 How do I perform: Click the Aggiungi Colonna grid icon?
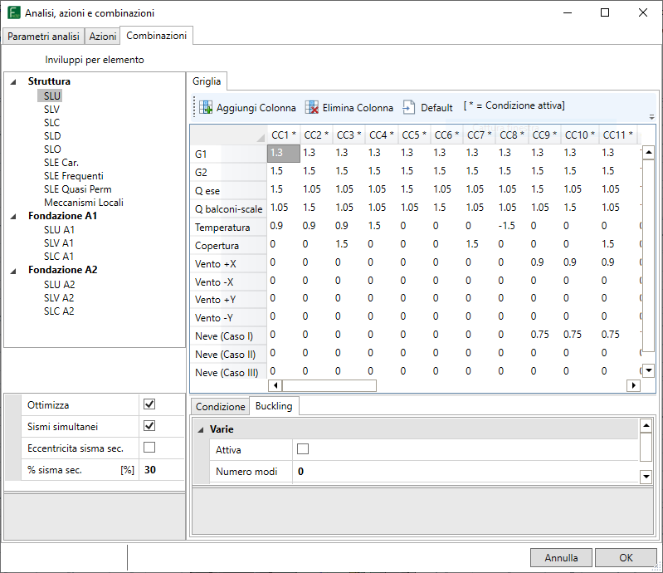(206, 107)
